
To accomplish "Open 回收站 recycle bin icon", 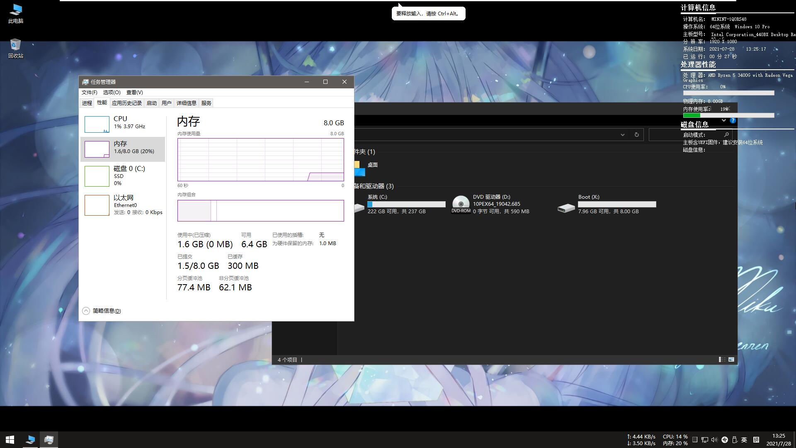I will (16, 49).
